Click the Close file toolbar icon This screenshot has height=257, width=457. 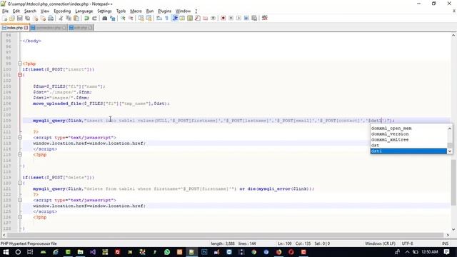click(x=35, y=18)
